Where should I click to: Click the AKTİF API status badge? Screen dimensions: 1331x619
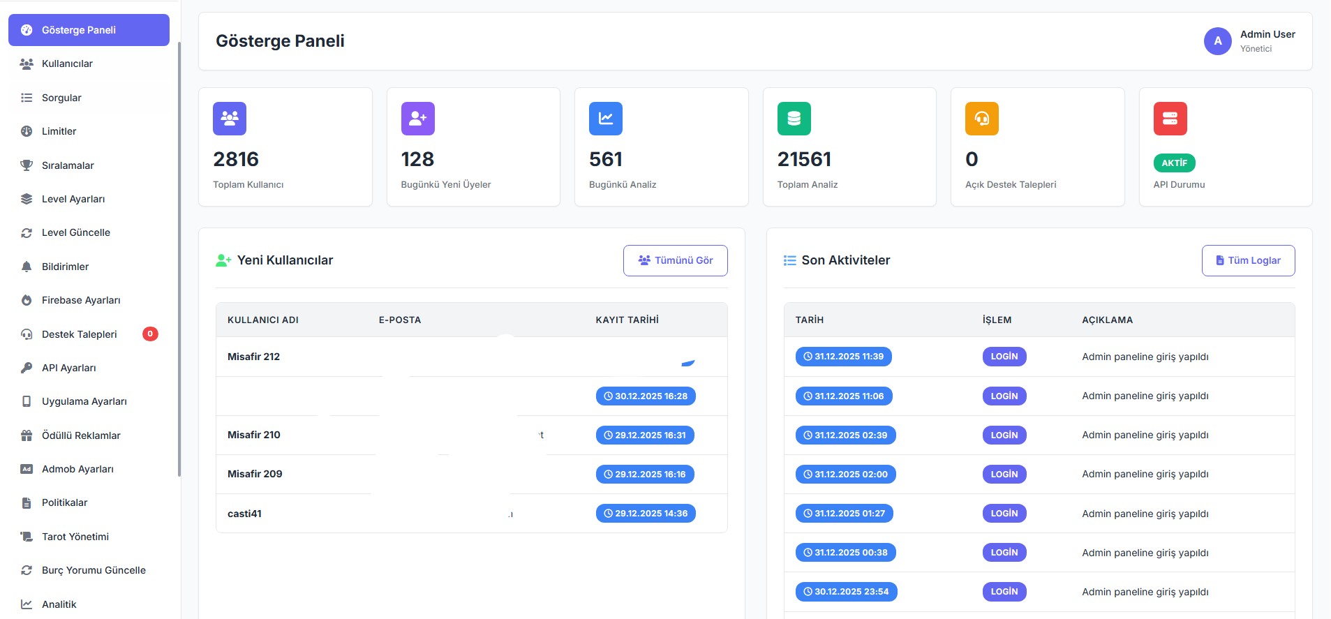(x=1174, y=163)
